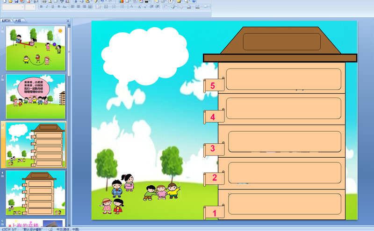
Task: Align text right
Action: point(84,7)
